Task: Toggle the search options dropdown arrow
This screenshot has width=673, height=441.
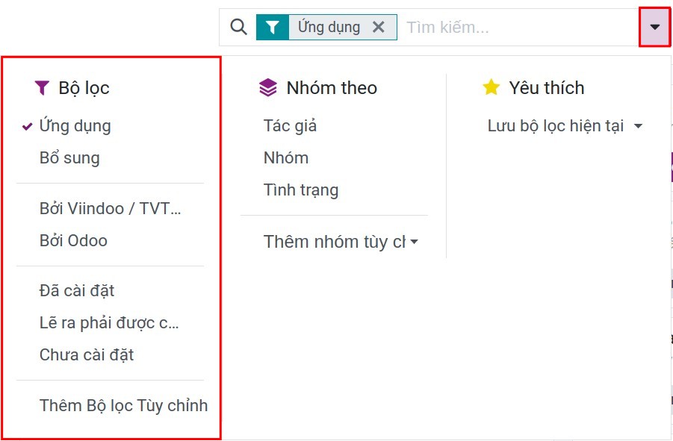Action: 654,27
